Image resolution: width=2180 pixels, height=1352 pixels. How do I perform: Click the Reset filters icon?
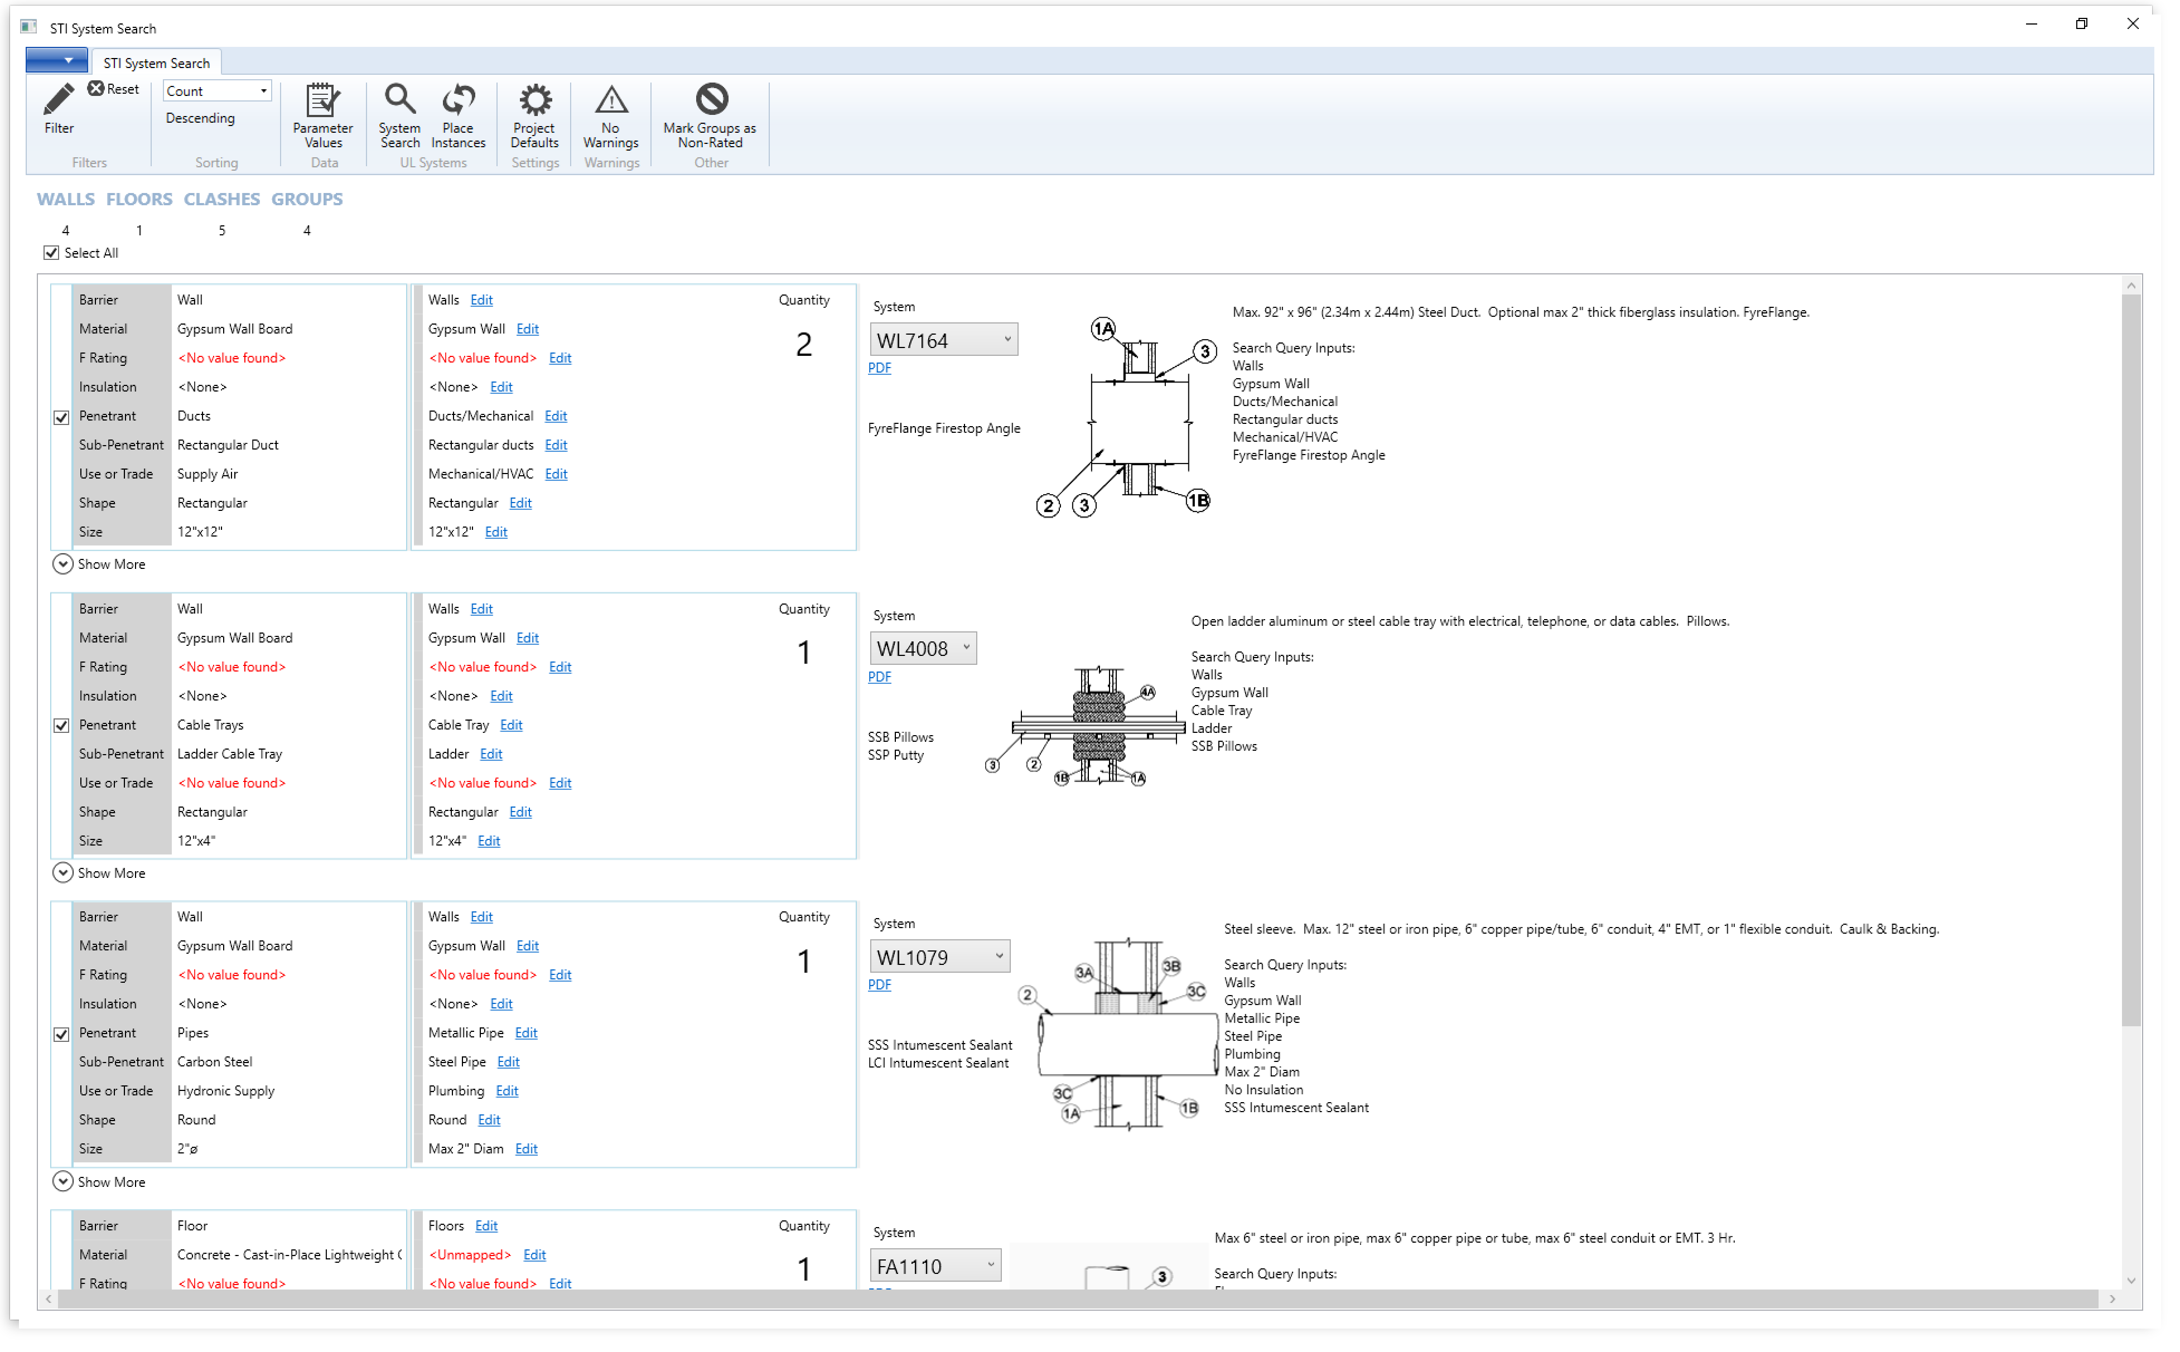point(97,89)
